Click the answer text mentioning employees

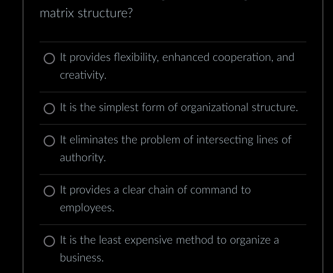[x=87, y=208]
